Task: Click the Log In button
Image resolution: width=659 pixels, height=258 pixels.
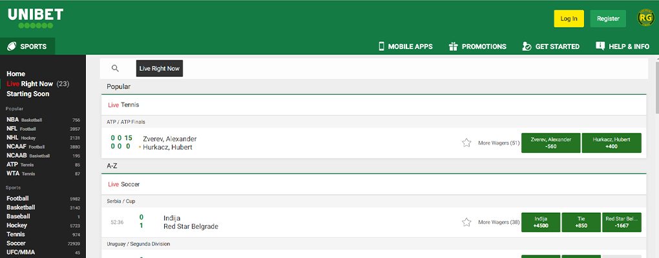Action: tap(569, 19)
